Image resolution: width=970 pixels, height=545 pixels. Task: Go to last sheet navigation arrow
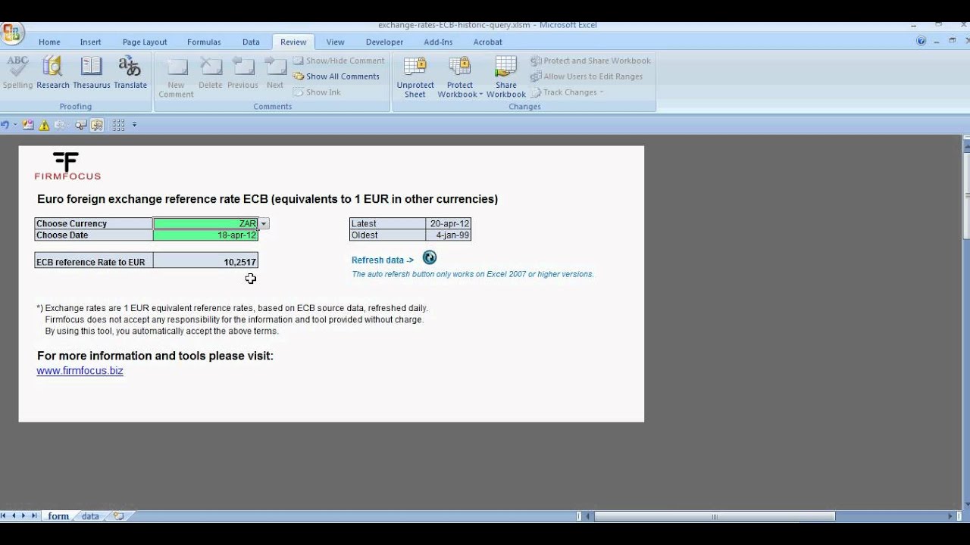pyautogui.click(x=34, y=516)
